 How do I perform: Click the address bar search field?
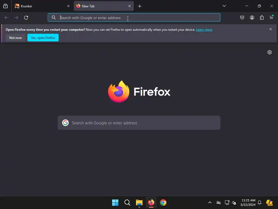[134, 18]
